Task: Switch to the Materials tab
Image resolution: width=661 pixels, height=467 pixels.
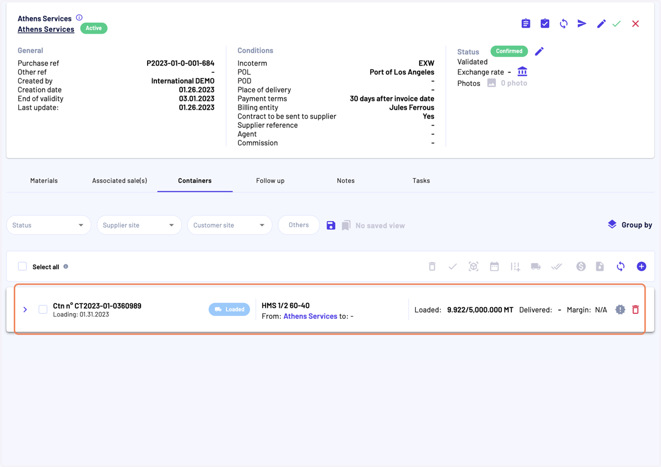Action: point(44,180)
